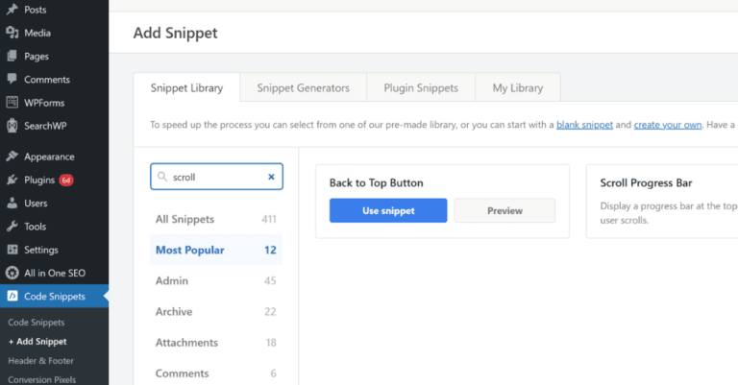Switch to the Snippet Library tab
Viewport: 738px width, 385px height.
186,87
